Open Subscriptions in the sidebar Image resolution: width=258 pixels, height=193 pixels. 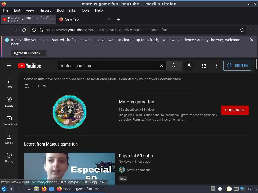coord(9,120)
